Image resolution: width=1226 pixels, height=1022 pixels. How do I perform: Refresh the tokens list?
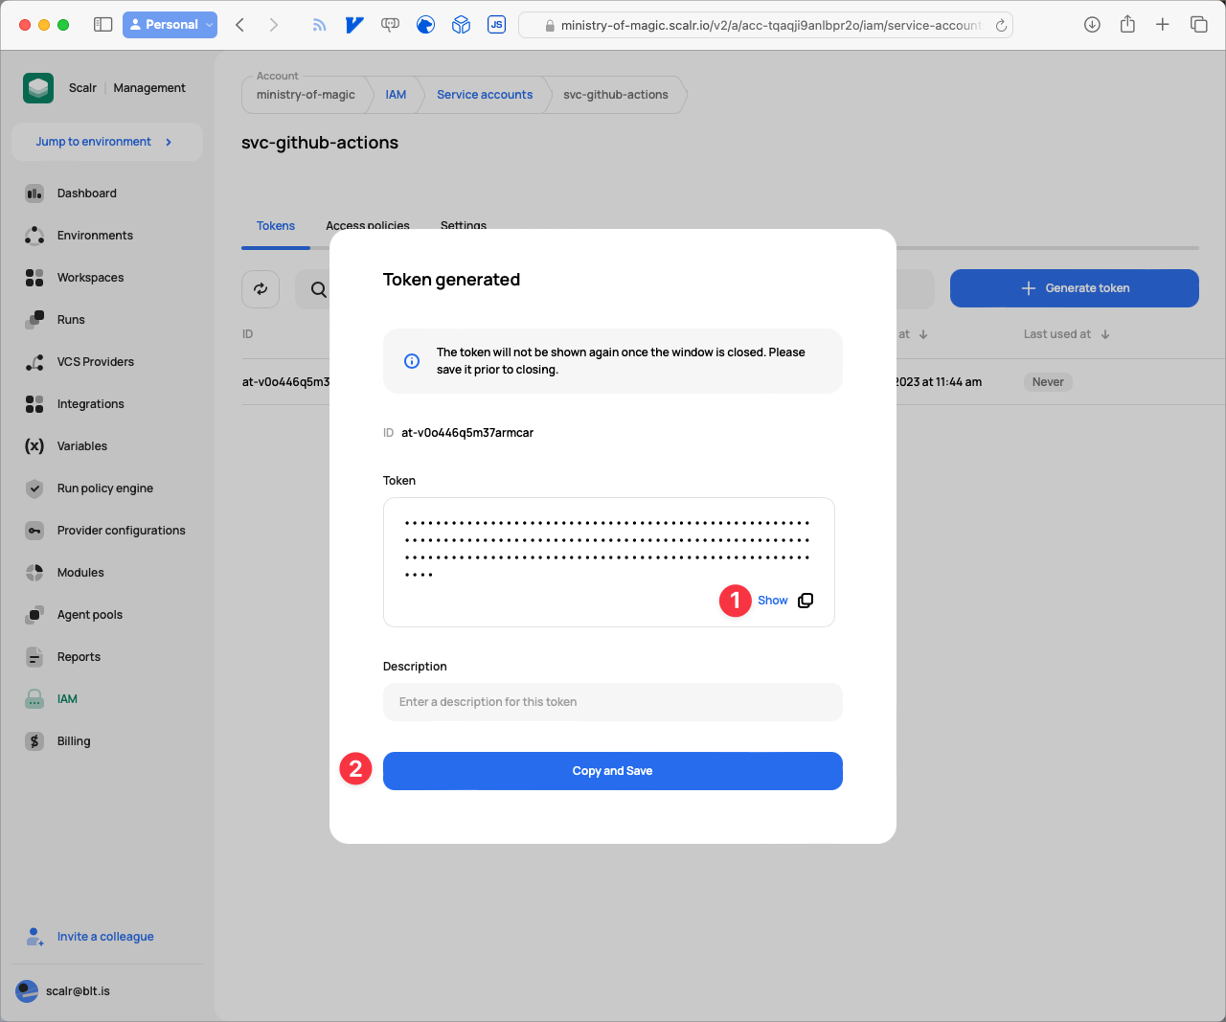261,288
